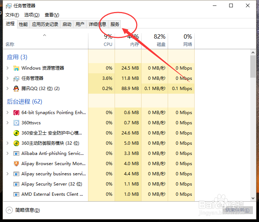Open the 选项(O) menu

click(x=32, y=15)
